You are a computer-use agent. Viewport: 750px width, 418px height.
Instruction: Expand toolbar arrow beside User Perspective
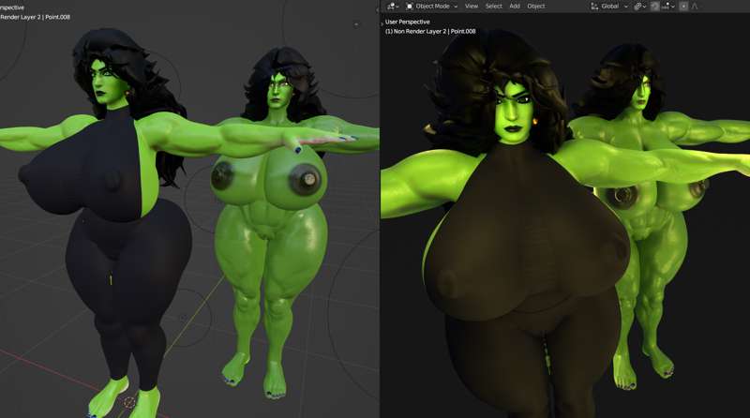pyautogui.click(x=382, y=23)
